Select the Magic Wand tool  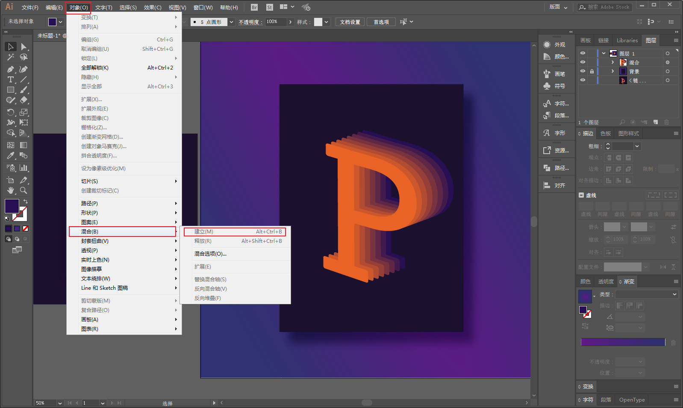(x=11, y=57)
